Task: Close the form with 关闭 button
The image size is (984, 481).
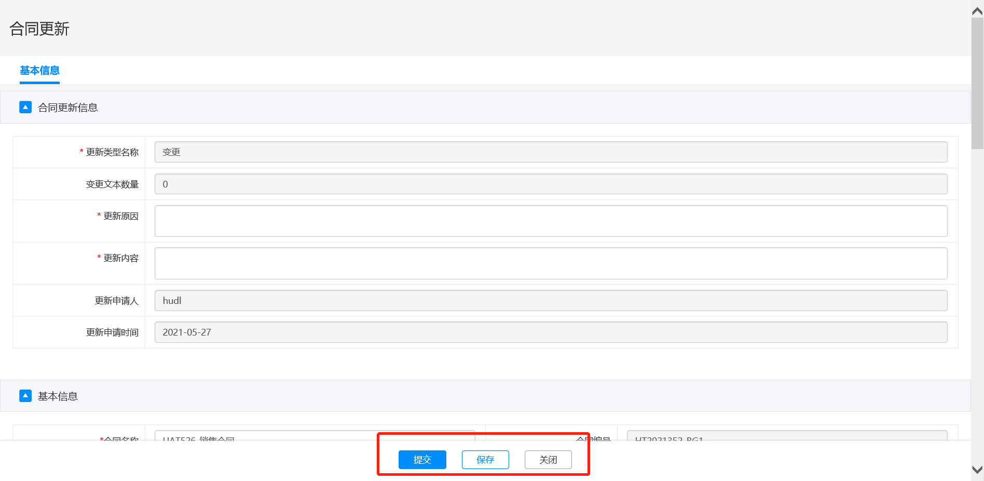Action: tap(548, 460)
